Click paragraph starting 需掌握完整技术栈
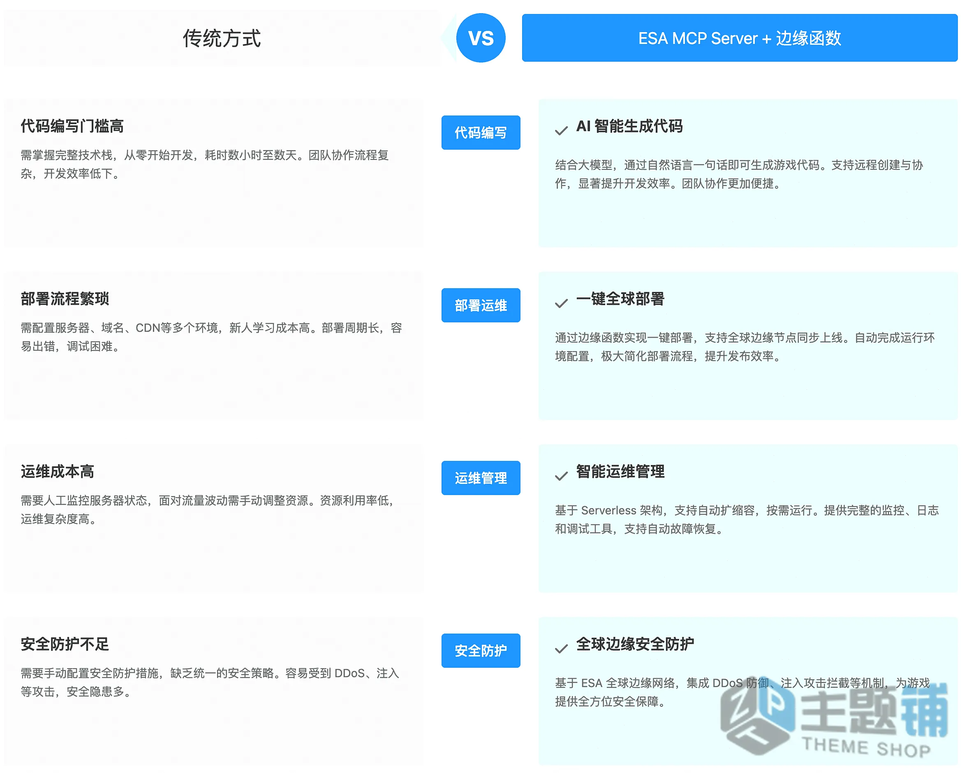The image size is (962, 773). pyautogui.click(x=205, y=164)
